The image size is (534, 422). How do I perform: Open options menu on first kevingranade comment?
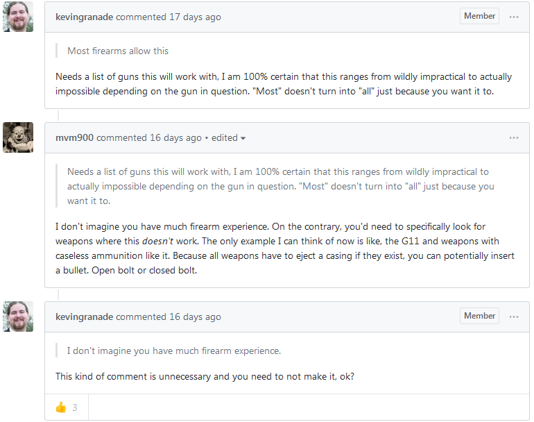514,17
